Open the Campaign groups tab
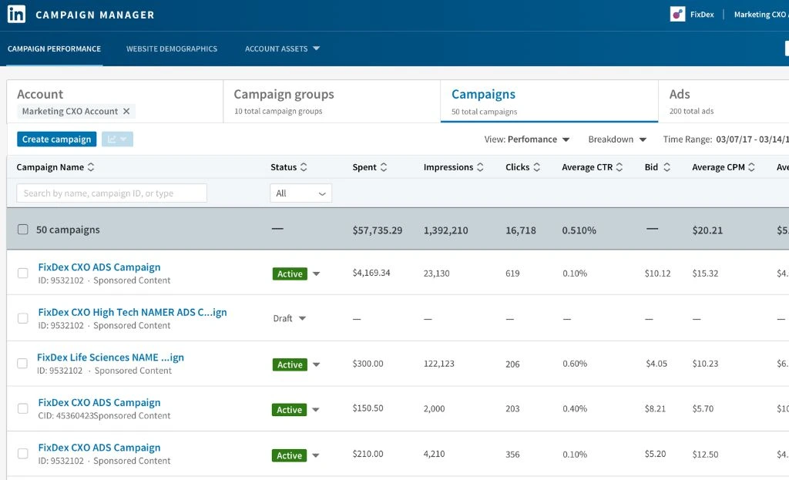This screenshot has width=789, height=480. pyautogui.click(x=331, y=102)
